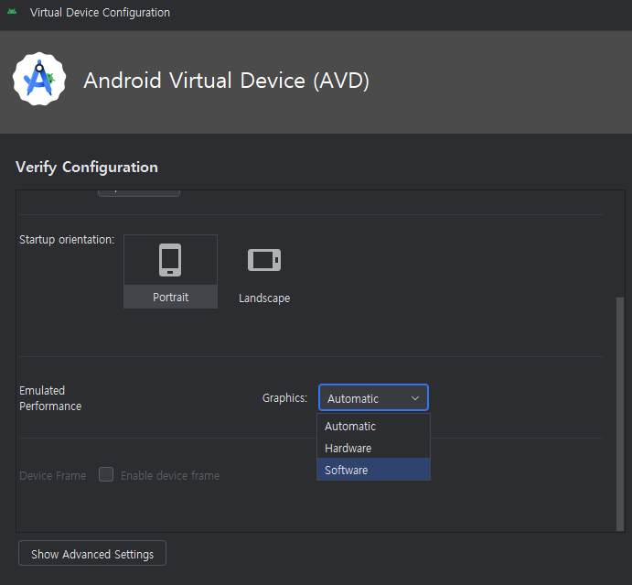Click the Verify Configuration heading
Screen dimensions: 632x585
(87, 167)
